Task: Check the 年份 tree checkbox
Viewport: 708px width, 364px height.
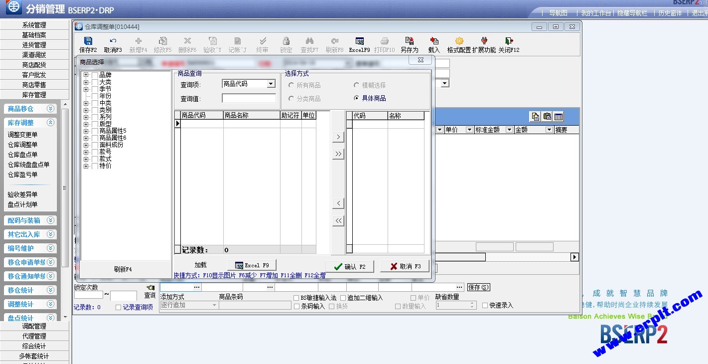Action: [x=95, y=96]
